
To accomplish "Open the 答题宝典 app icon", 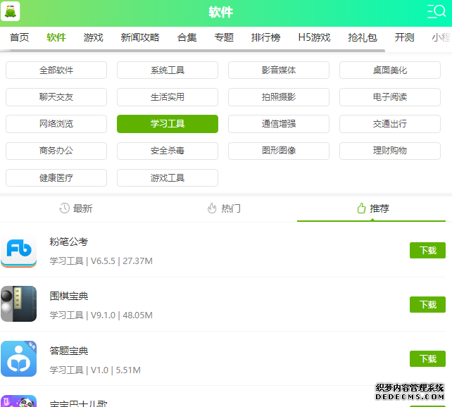I will pos(19,358).
